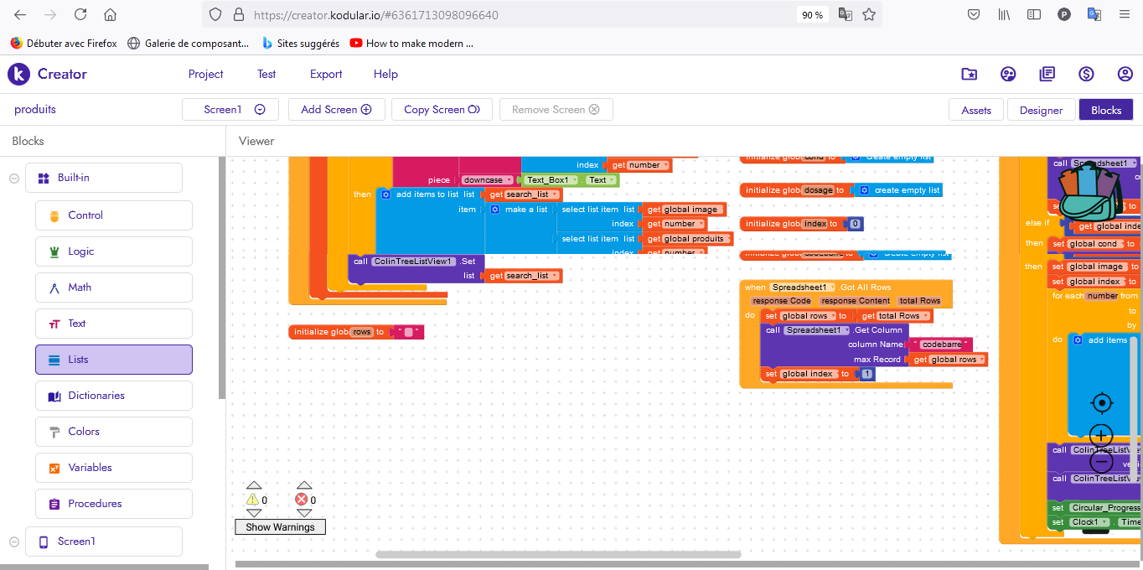Expand the Screen1 node in Blocks palette
This screenshot has width=1143, height=570.
pos(14,541)
